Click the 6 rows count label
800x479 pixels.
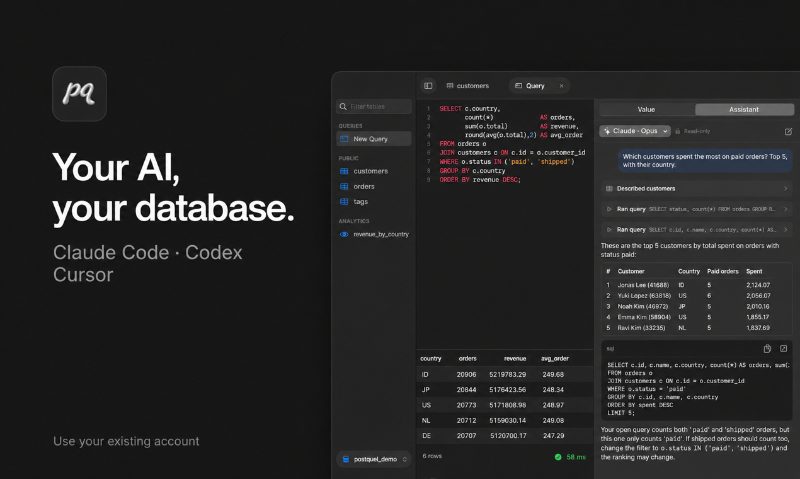(x=432, y=456)
